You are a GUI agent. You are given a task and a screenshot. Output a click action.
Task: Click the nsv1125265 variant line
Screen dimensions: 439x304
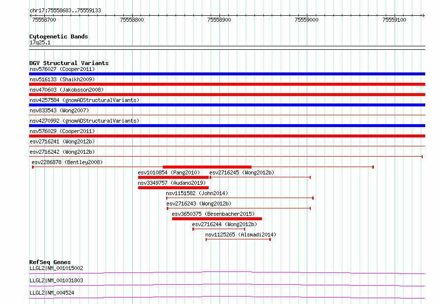coord(238,239)
